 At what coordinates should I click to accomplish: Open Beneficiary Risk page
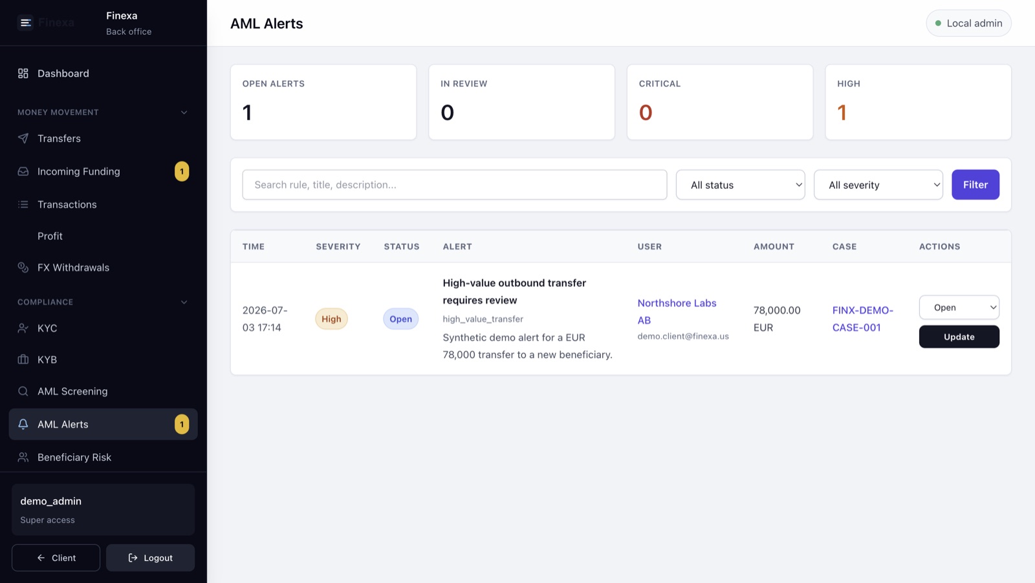click(x=103, y=457)
